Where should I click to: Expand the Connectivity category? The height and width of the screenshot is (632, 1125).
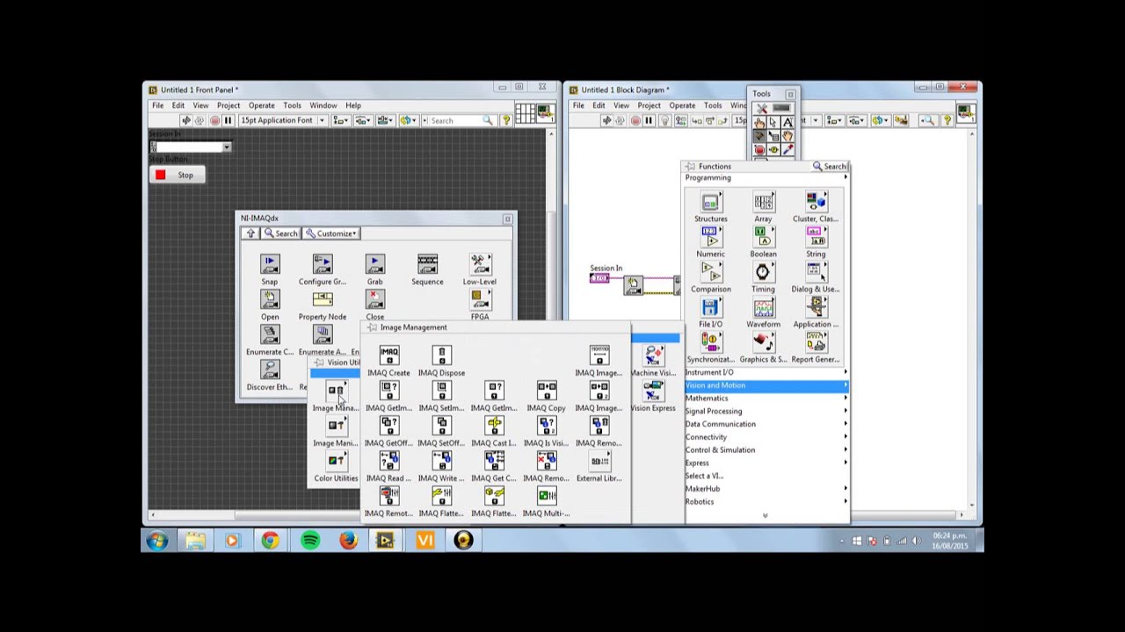(x=766, y=436)
